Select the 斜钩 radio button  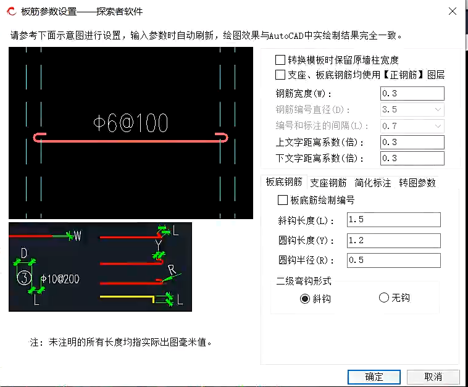305,298
